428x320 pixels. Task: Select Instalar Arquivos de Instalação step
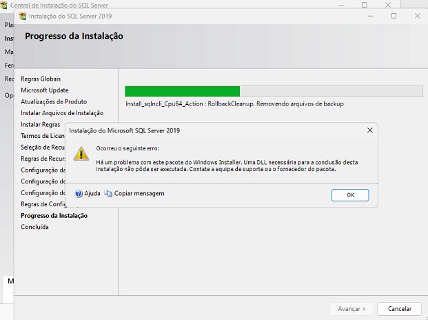62,113
